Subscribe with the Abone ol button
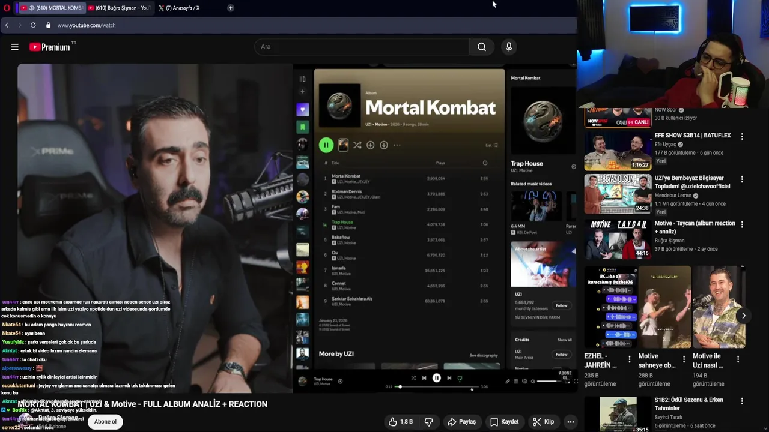769x432 pixels. click(x=105, y=422)
